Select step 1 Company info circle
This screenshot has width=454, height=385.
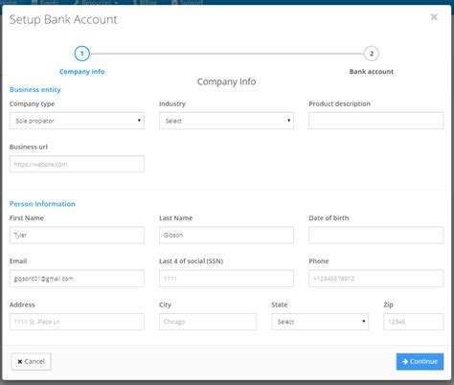[x=82, y=54]
